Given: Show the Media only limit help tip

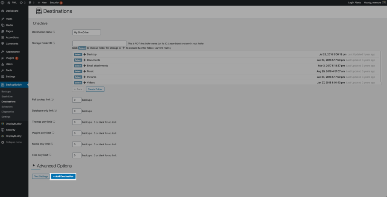Looking at the screenshot, I should pyautogui.click(x=52, y=144).
